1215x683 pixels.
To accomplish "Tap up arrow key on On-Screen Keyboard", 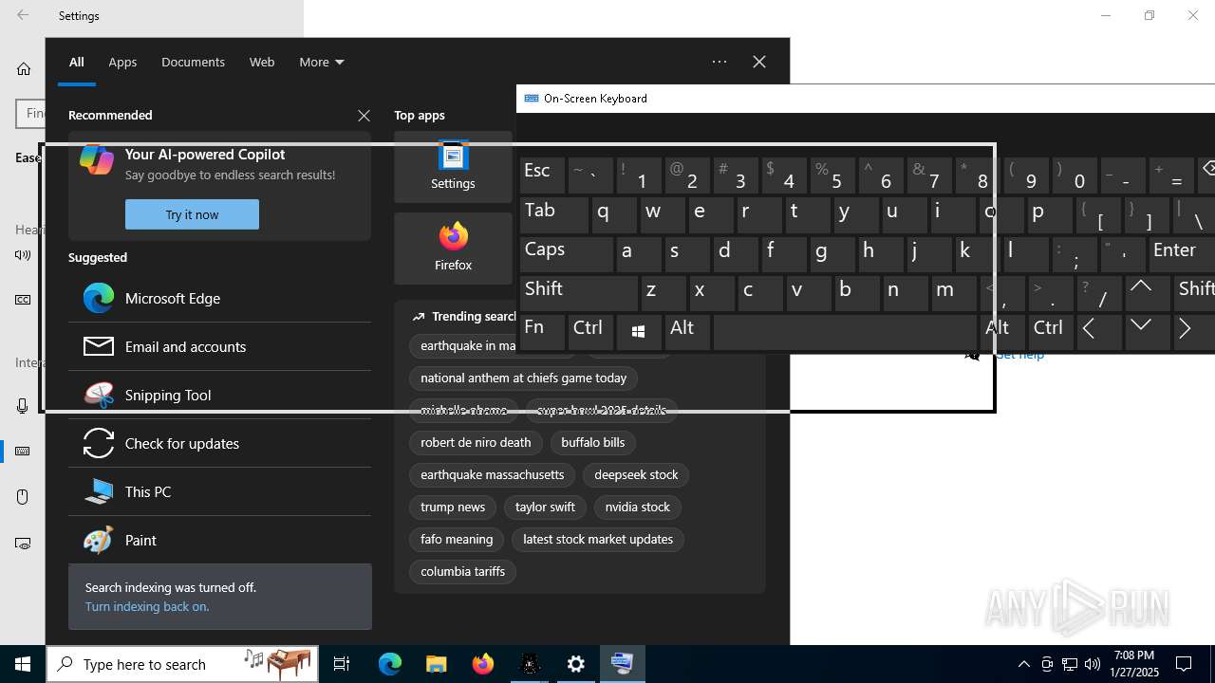I will pyautogui.click(x=1148, y=293).
